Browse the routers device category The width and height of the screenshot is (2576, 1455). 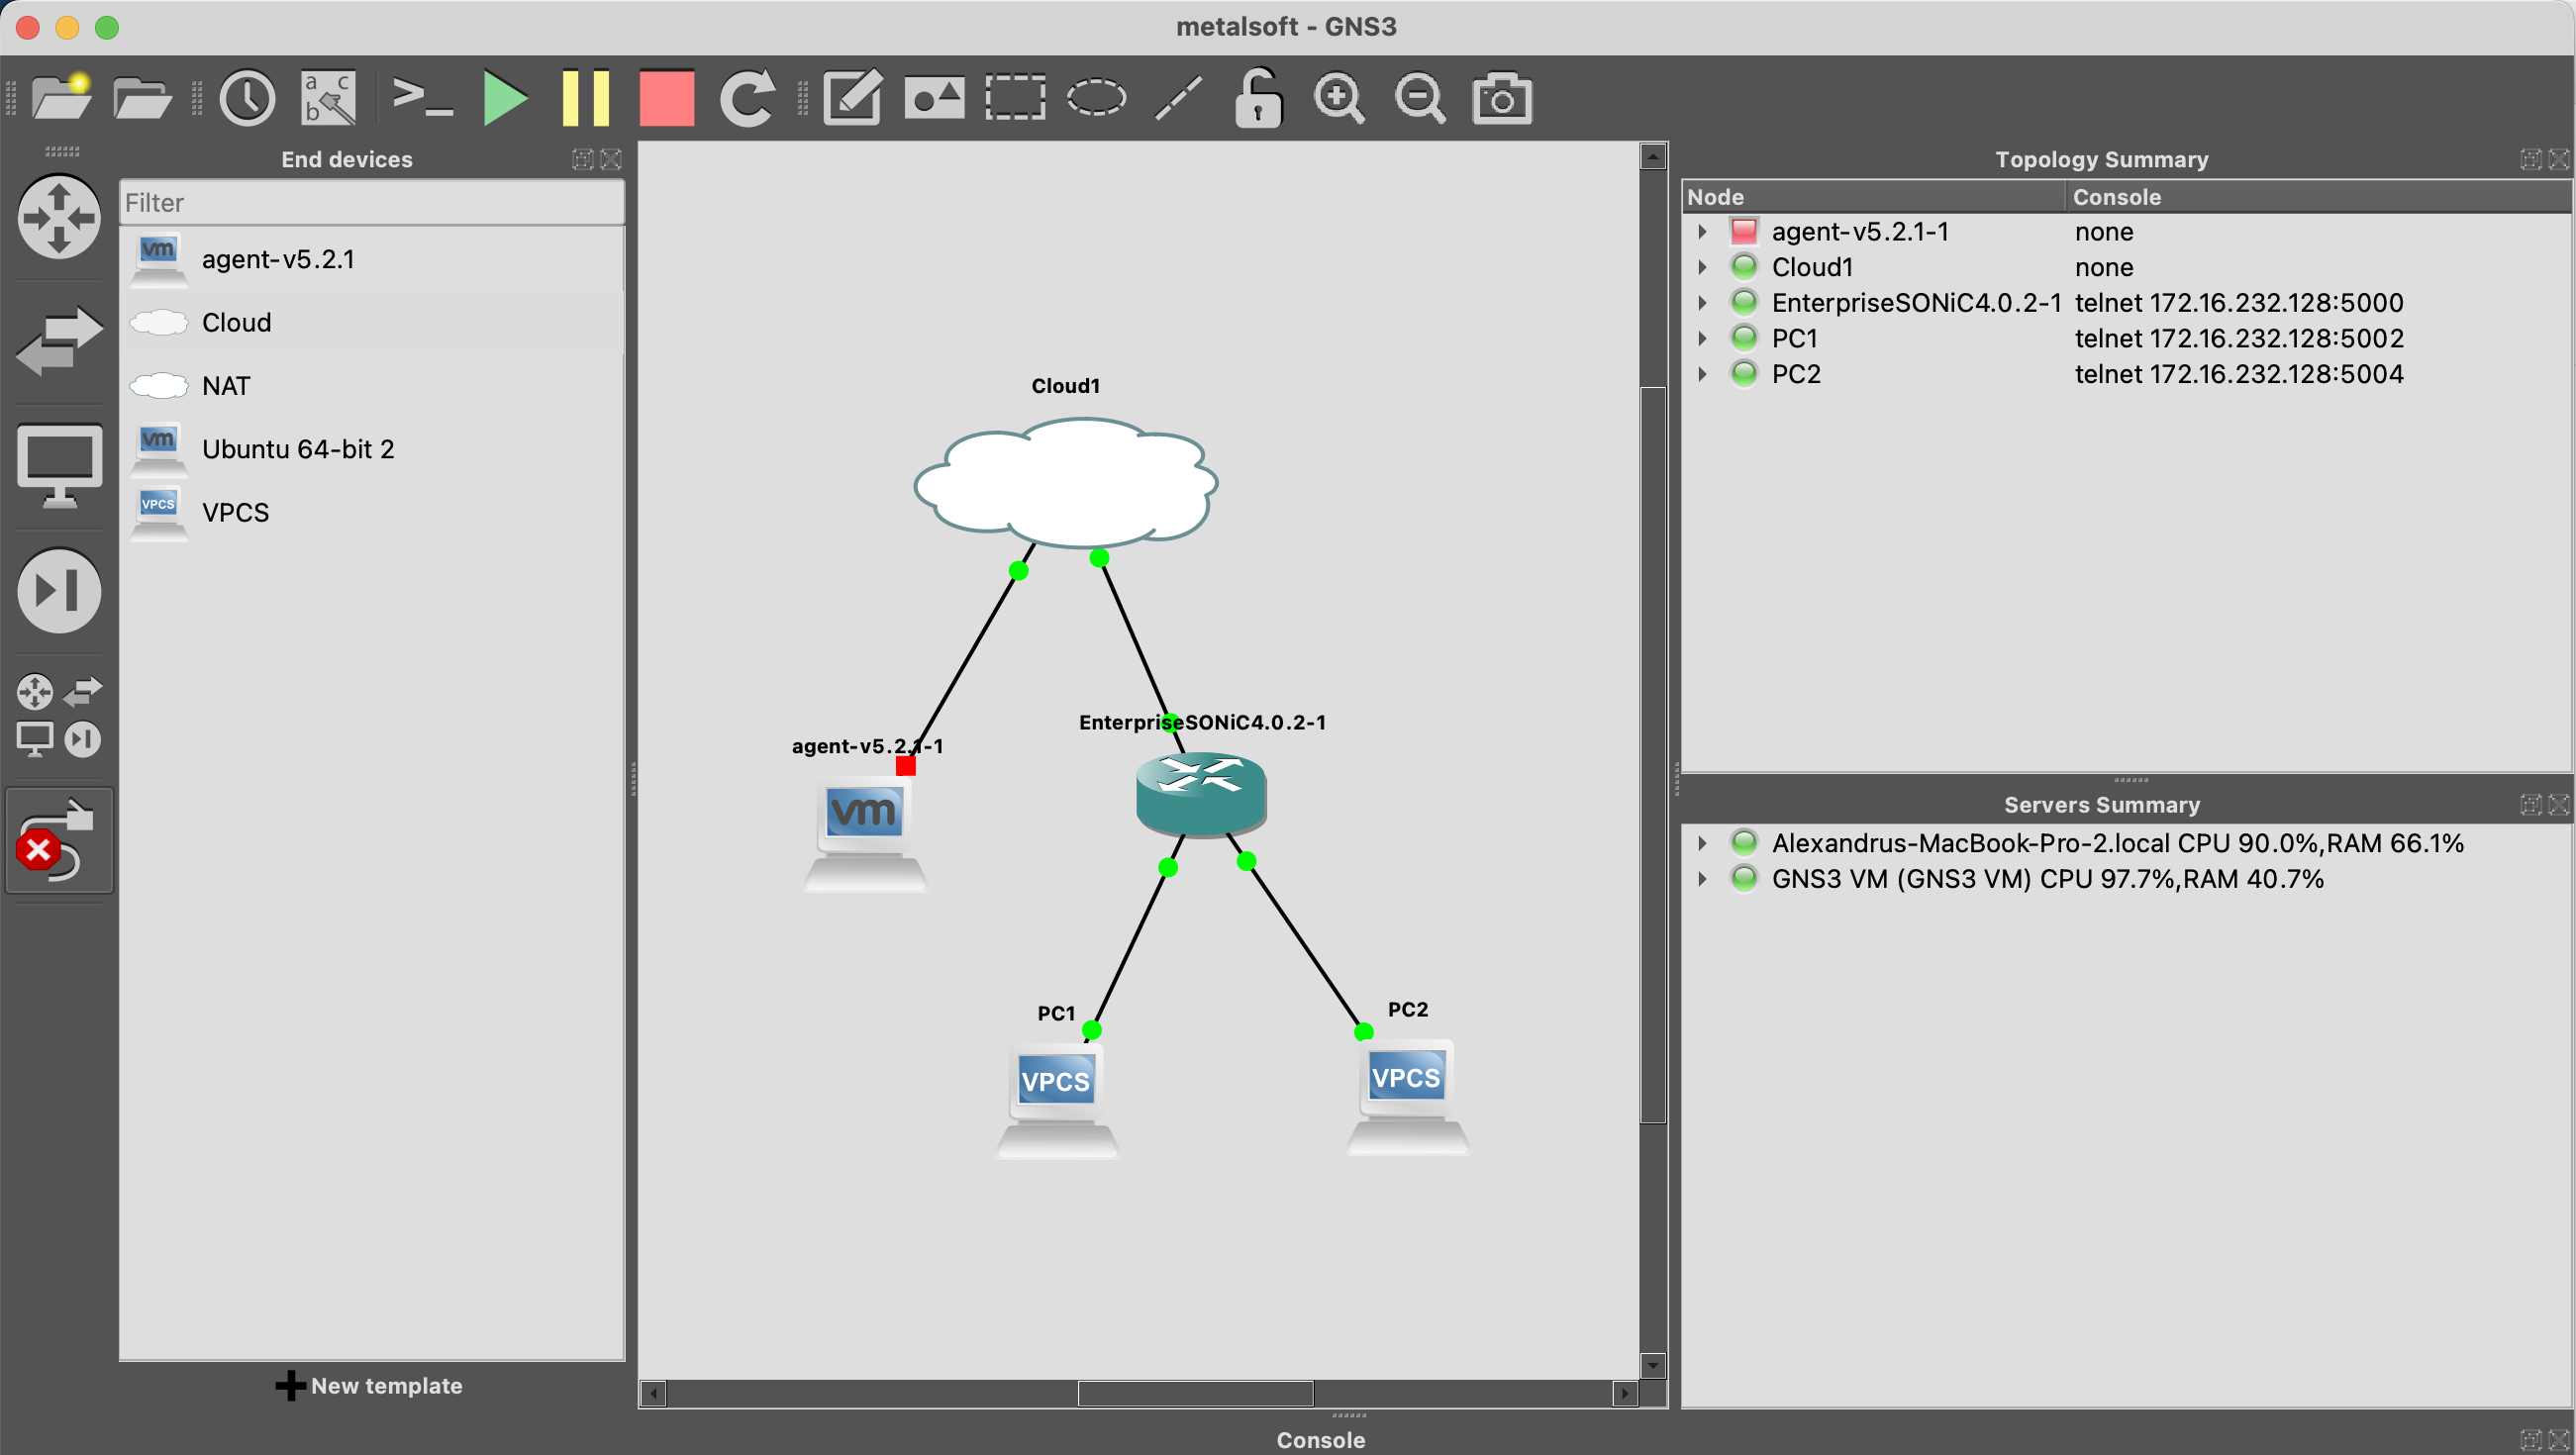click(59, 217)
